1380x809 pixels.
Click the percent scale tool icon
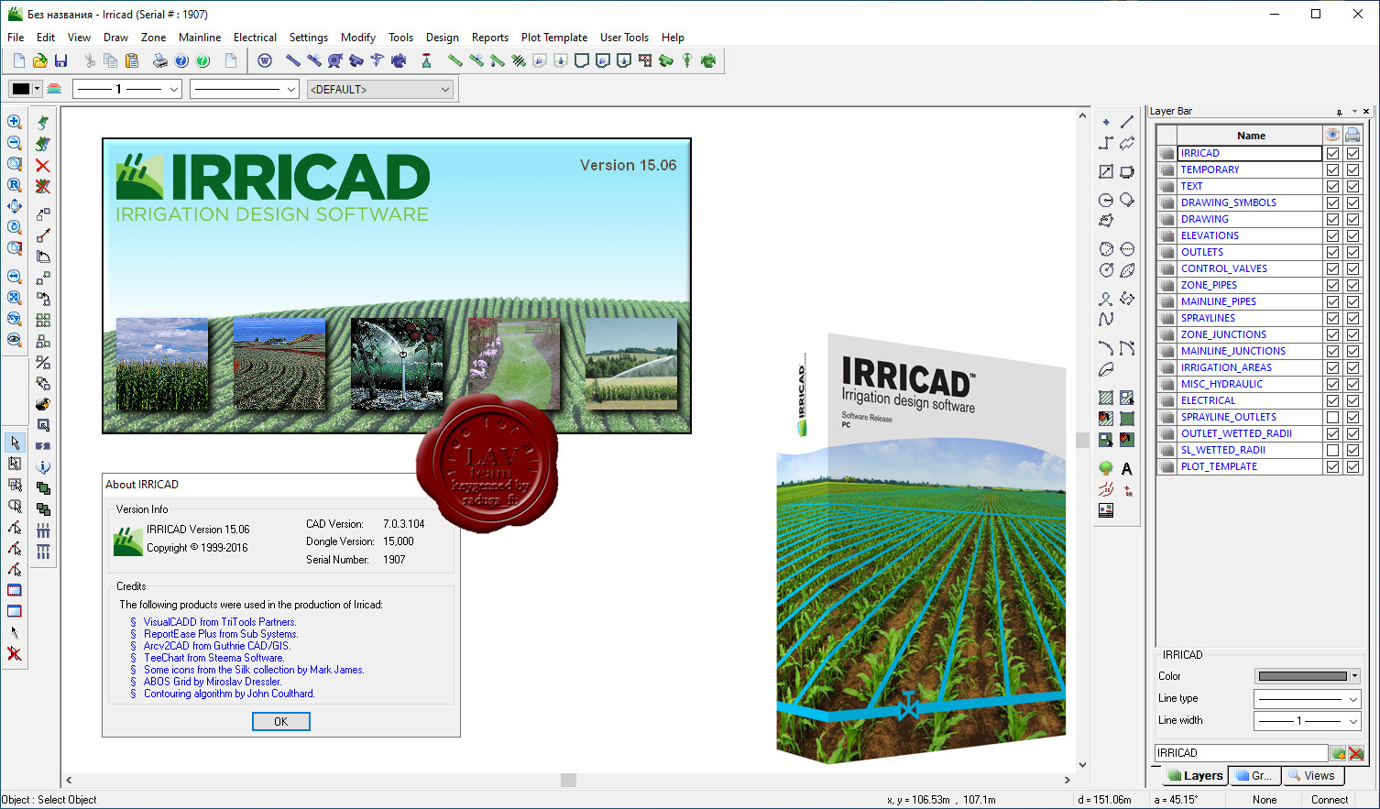tap(43, 362)
